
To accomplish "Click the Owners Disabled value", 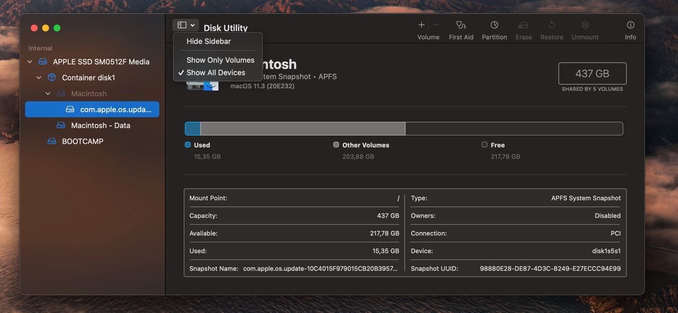I will point(608,216).
